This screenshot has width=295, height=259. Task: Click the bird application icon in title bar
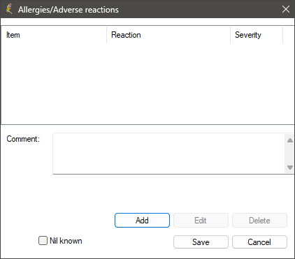[x=8, y=9]
